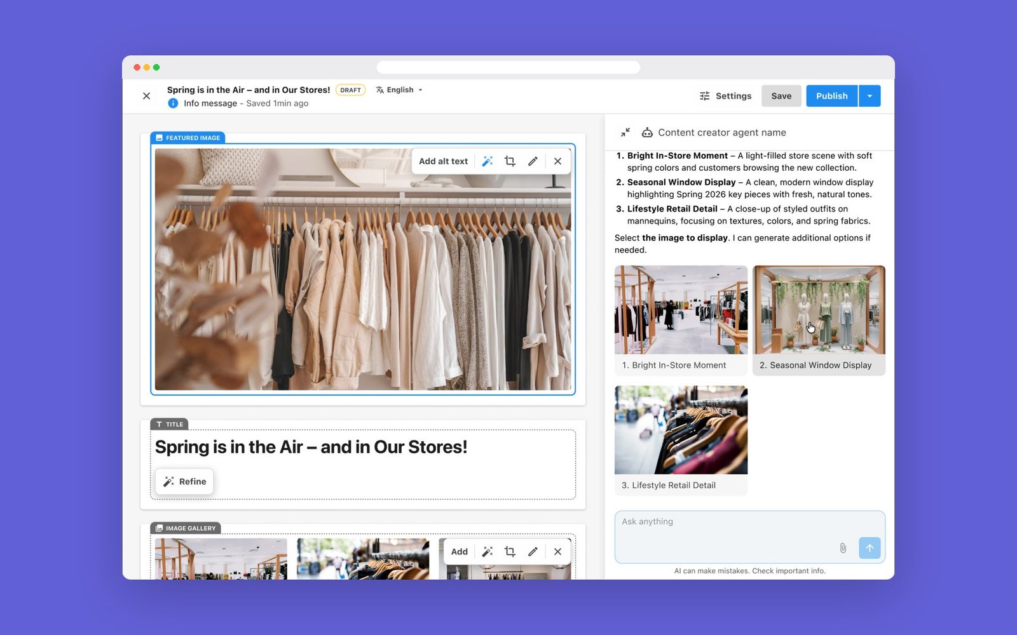This screenshot has height=635, width=1017.
Task: Click the AI magic wand in the gallery toolbar
Action: coord(488,552)
